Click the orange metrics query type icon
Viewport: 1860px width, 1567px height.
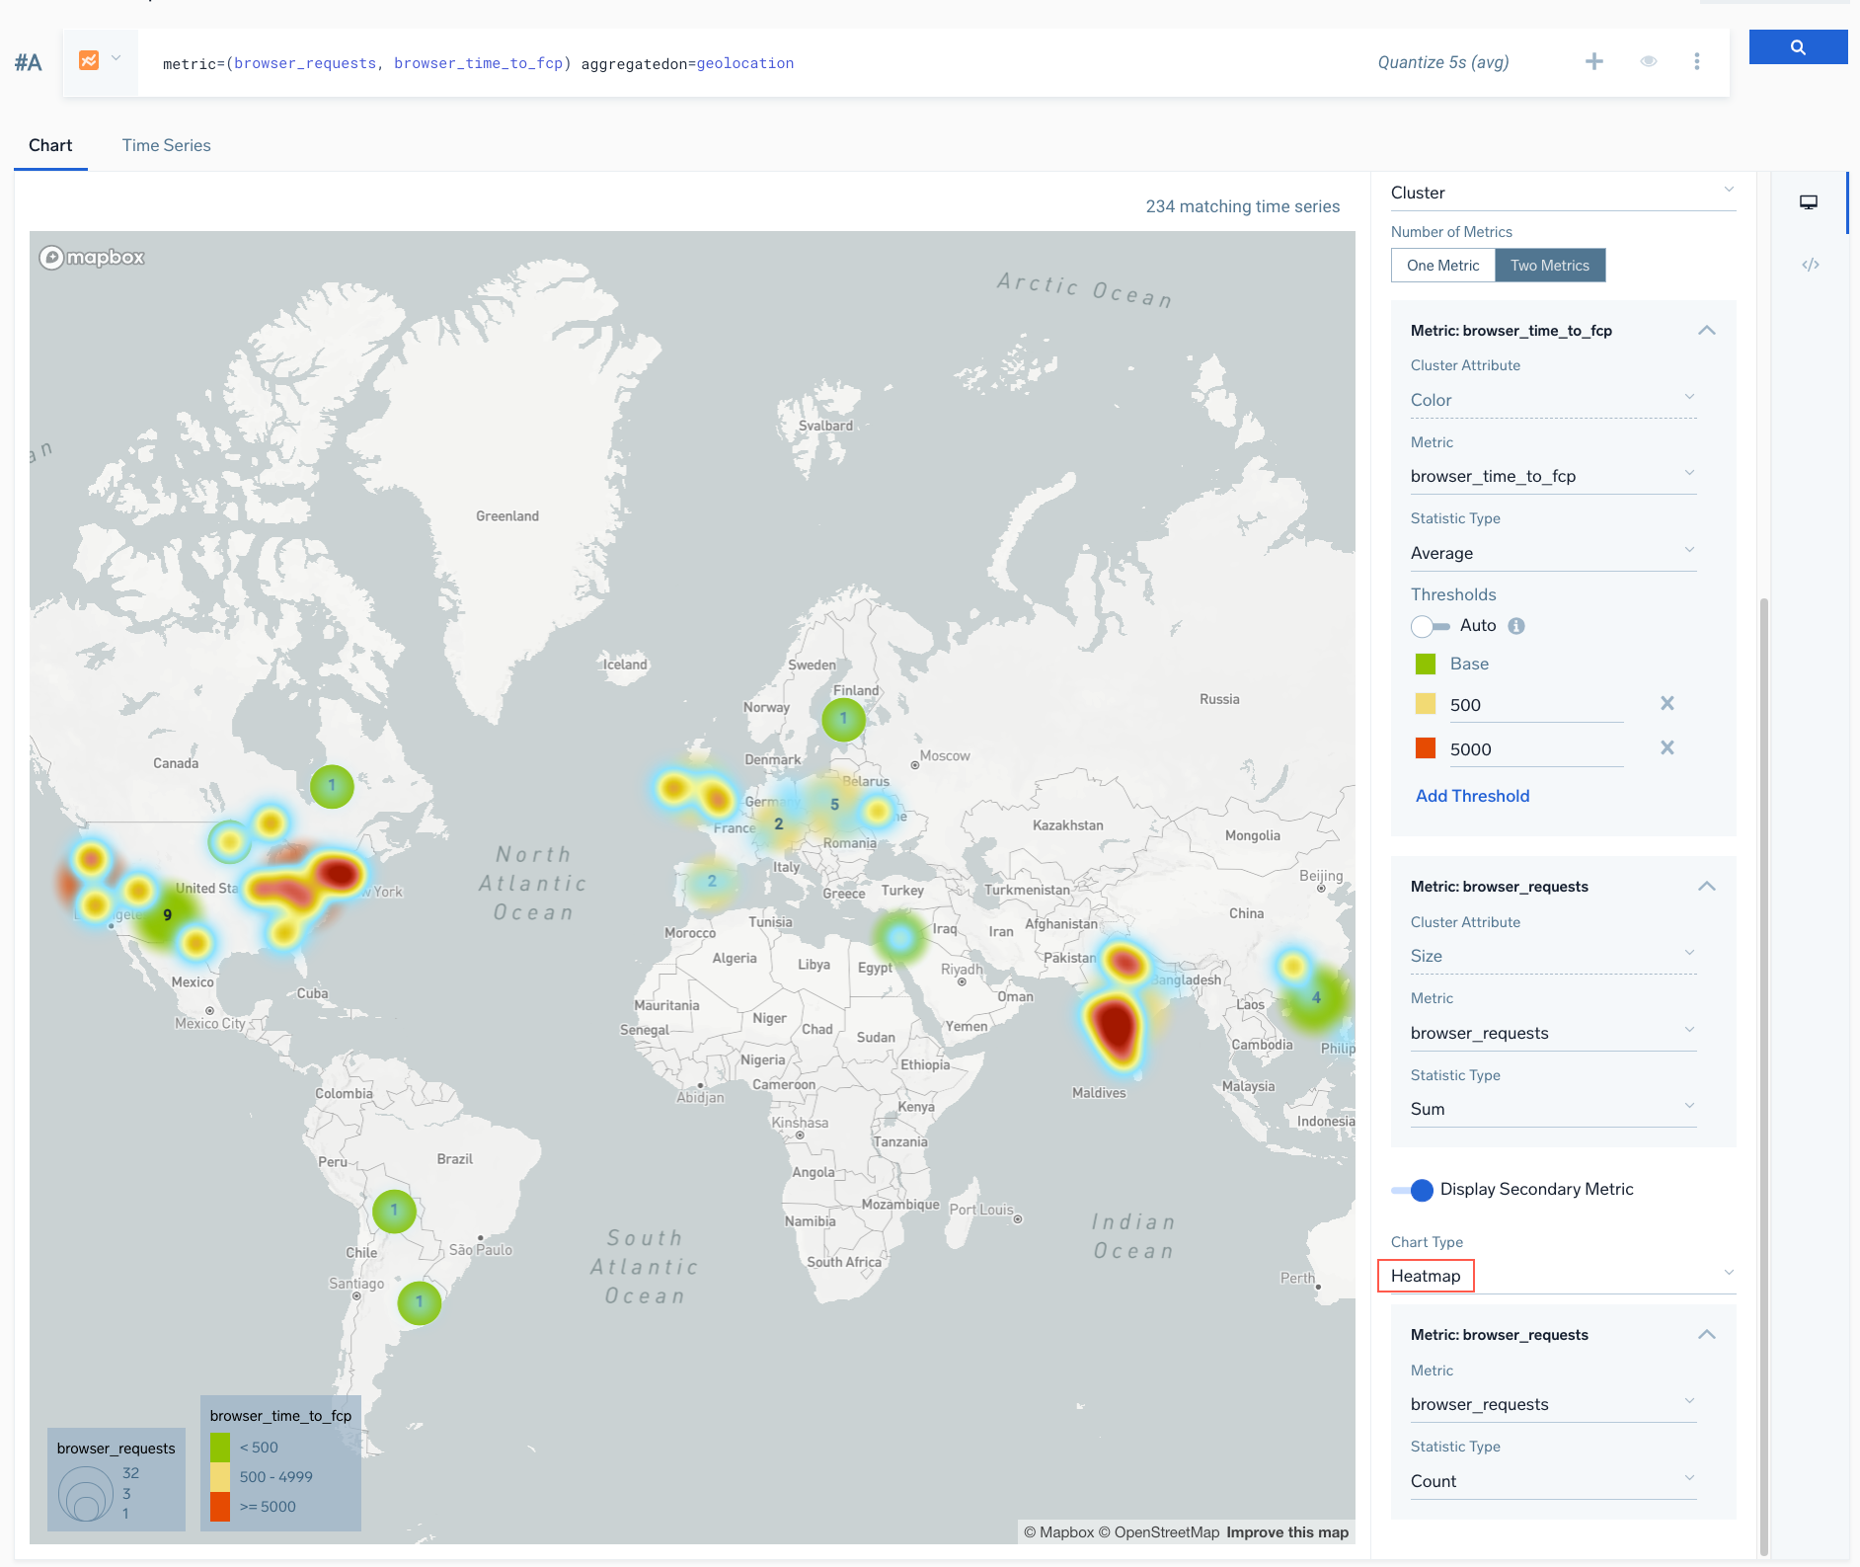coord(89,61)
